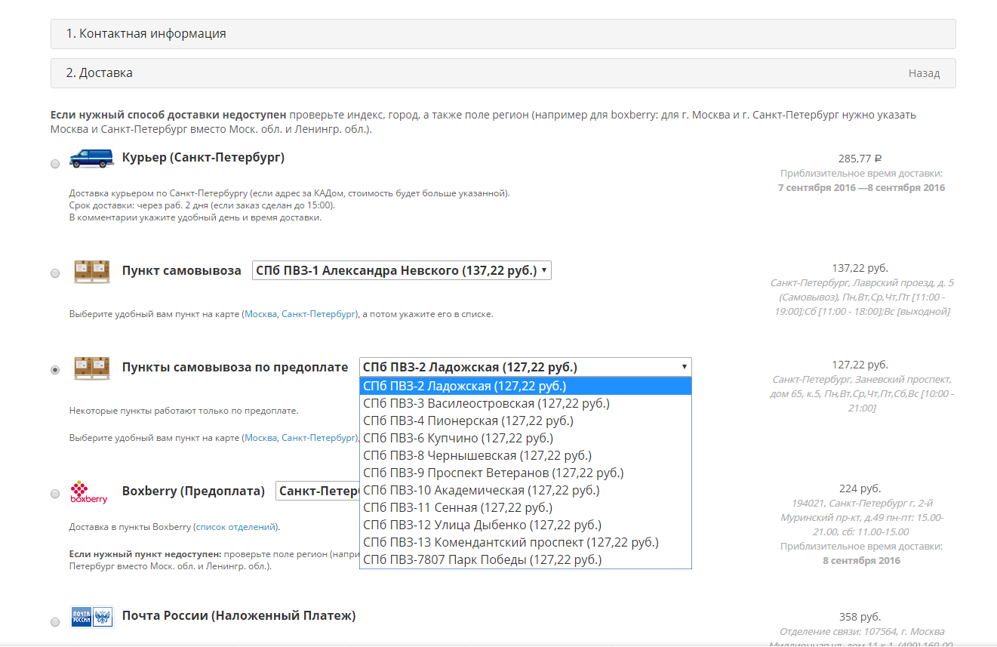Click the Назад link

click(924, 73)
